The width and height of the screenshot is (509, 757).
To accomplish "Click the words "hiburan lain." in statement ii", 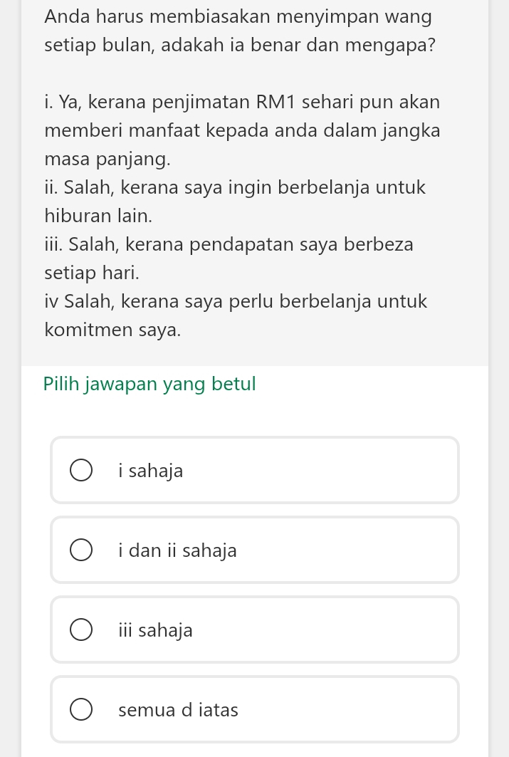I will point(98,214).
